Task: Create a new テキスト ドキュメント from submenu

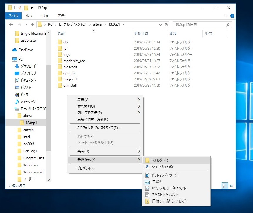Action: [176, 195]
